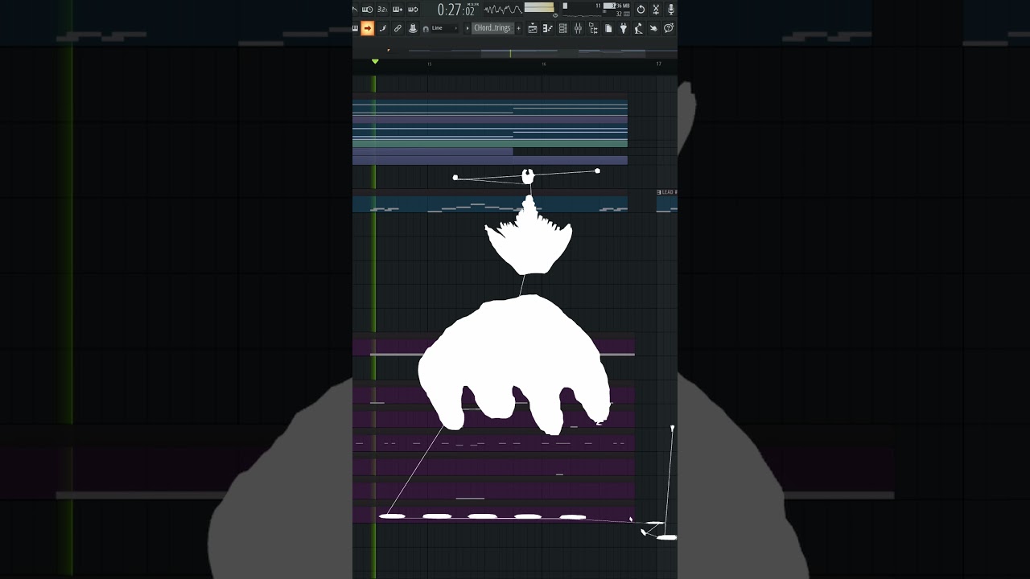
Task: Toggle the magnet snap icon
Action: pos(426,29)
